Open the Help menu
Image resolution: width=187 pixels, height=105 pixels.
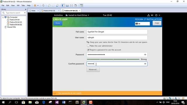tap(29, 6)
